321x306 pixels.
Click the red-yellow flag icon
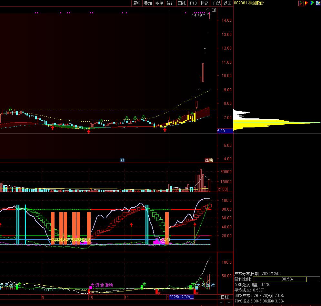[306, 3]
